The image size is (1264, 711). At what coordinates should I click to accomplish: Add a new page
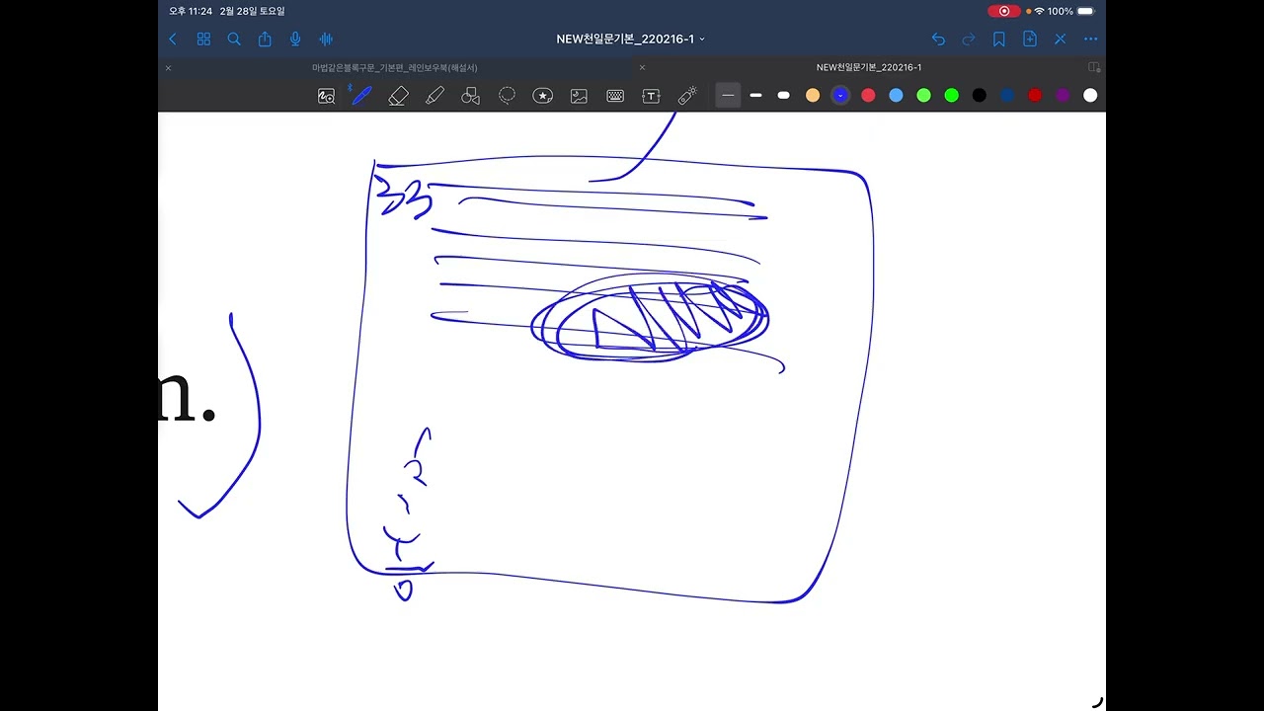1030,39
